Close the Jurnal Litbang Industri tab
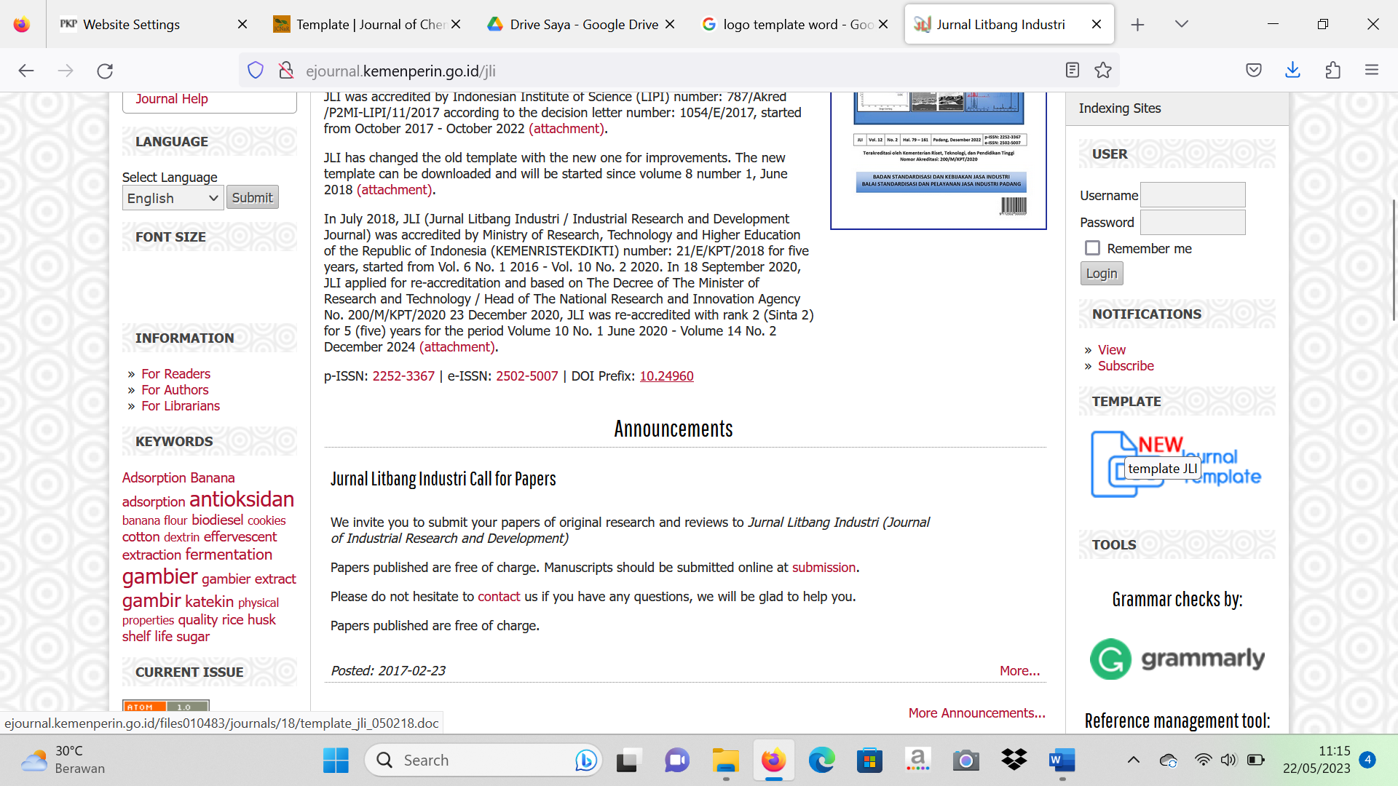1398x786 pixels. click(1097, 24)
